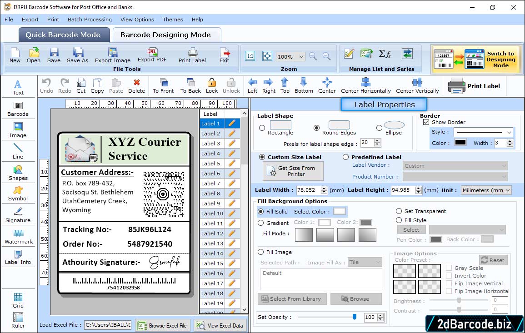
Task: Select the Image tool
Action: click(18, 130)
